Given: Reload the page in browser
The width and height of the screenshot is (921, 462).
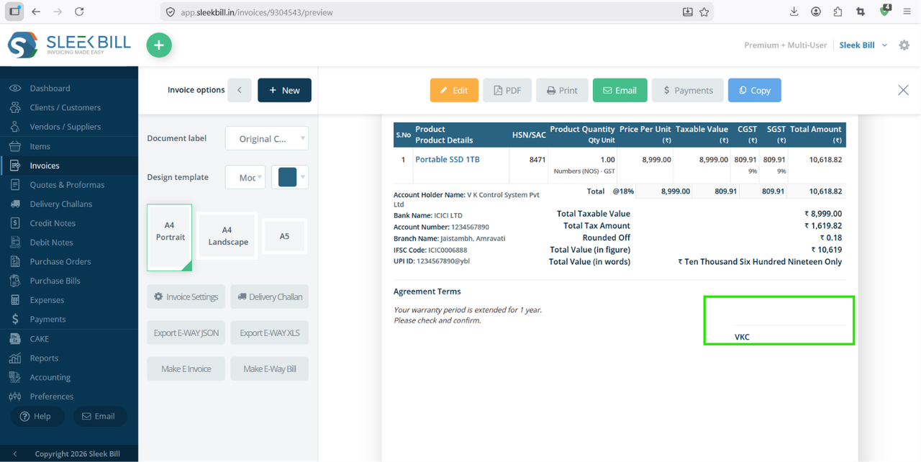Looking at the screenshot, I should tap(79, 12).
